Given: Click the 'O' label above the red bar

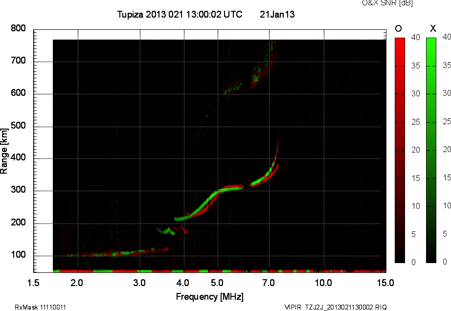Looking at the screenshot, I should pyautogui.click(x=398, y=28).
